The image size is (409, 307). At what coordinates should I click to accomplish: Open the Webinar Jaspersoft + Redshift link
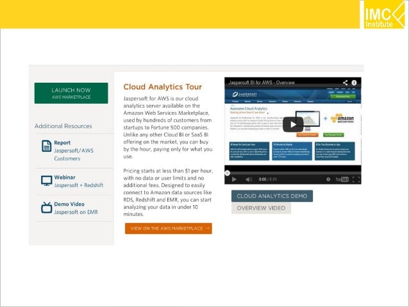pos(78,181)
